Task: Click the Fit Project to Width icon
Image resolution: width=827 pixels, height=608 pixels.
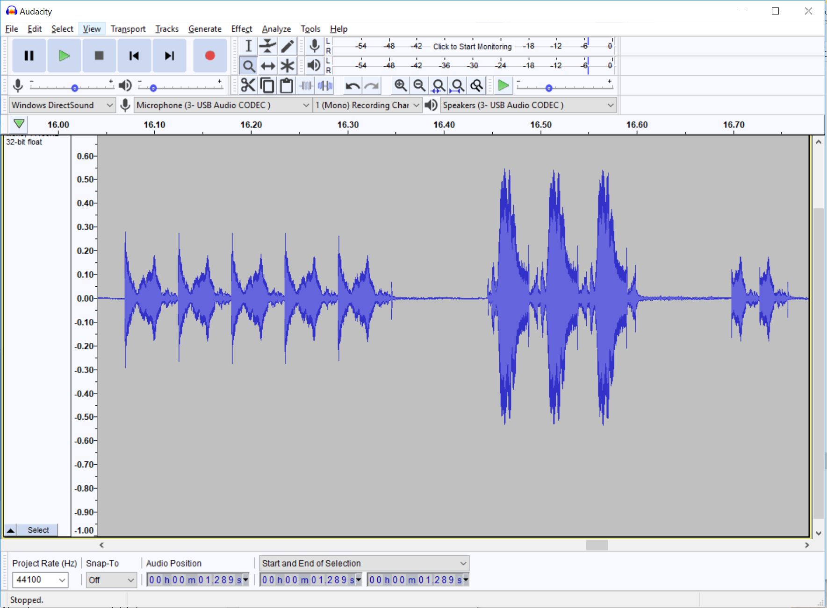Action: [x=458, y=85]
